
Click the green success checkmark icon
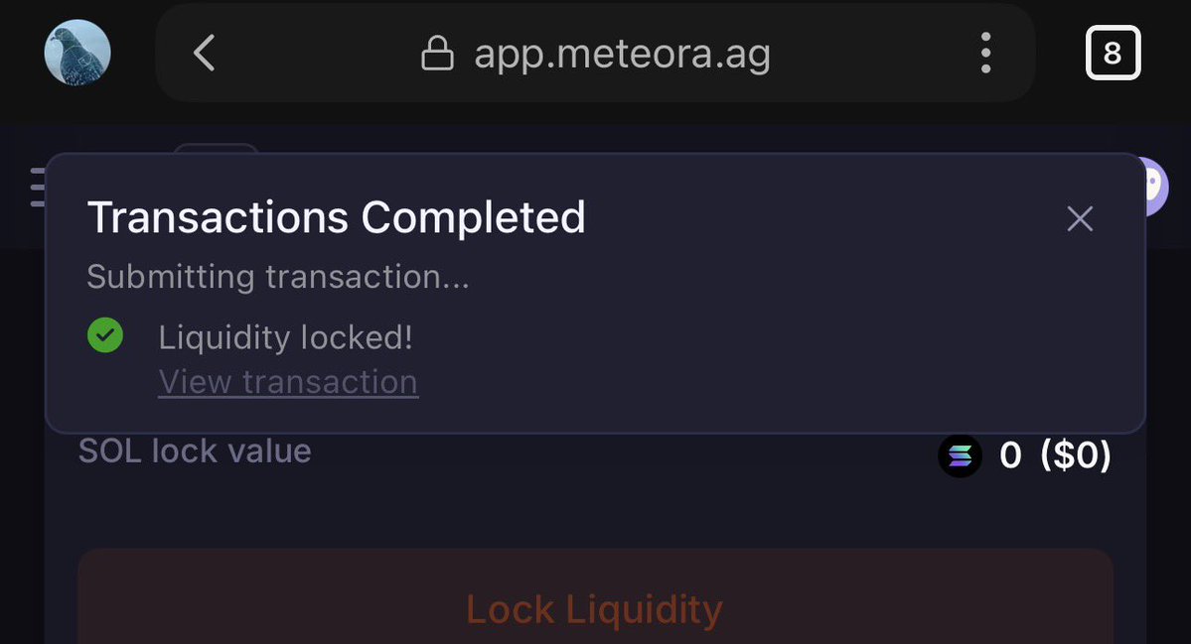[x=105, y=335]
